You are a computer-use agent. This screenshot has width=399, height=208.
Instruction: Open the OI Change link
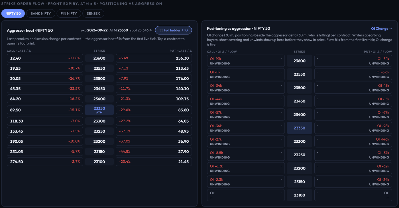(x=382, y=29)
